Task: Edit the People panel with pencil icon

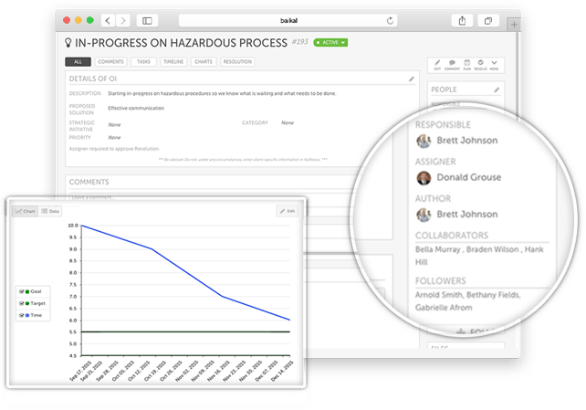Action: (497, 89)
